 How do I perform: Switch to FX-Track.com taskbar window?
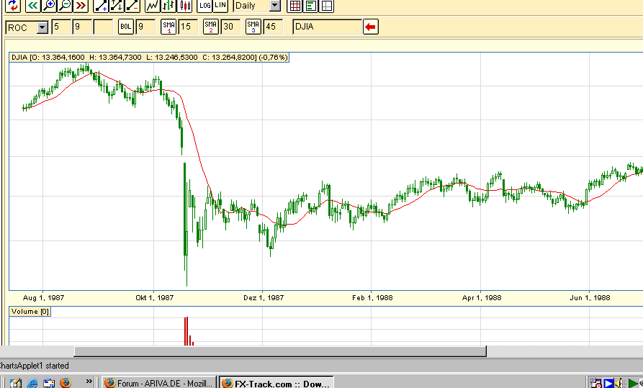(276, 383)
